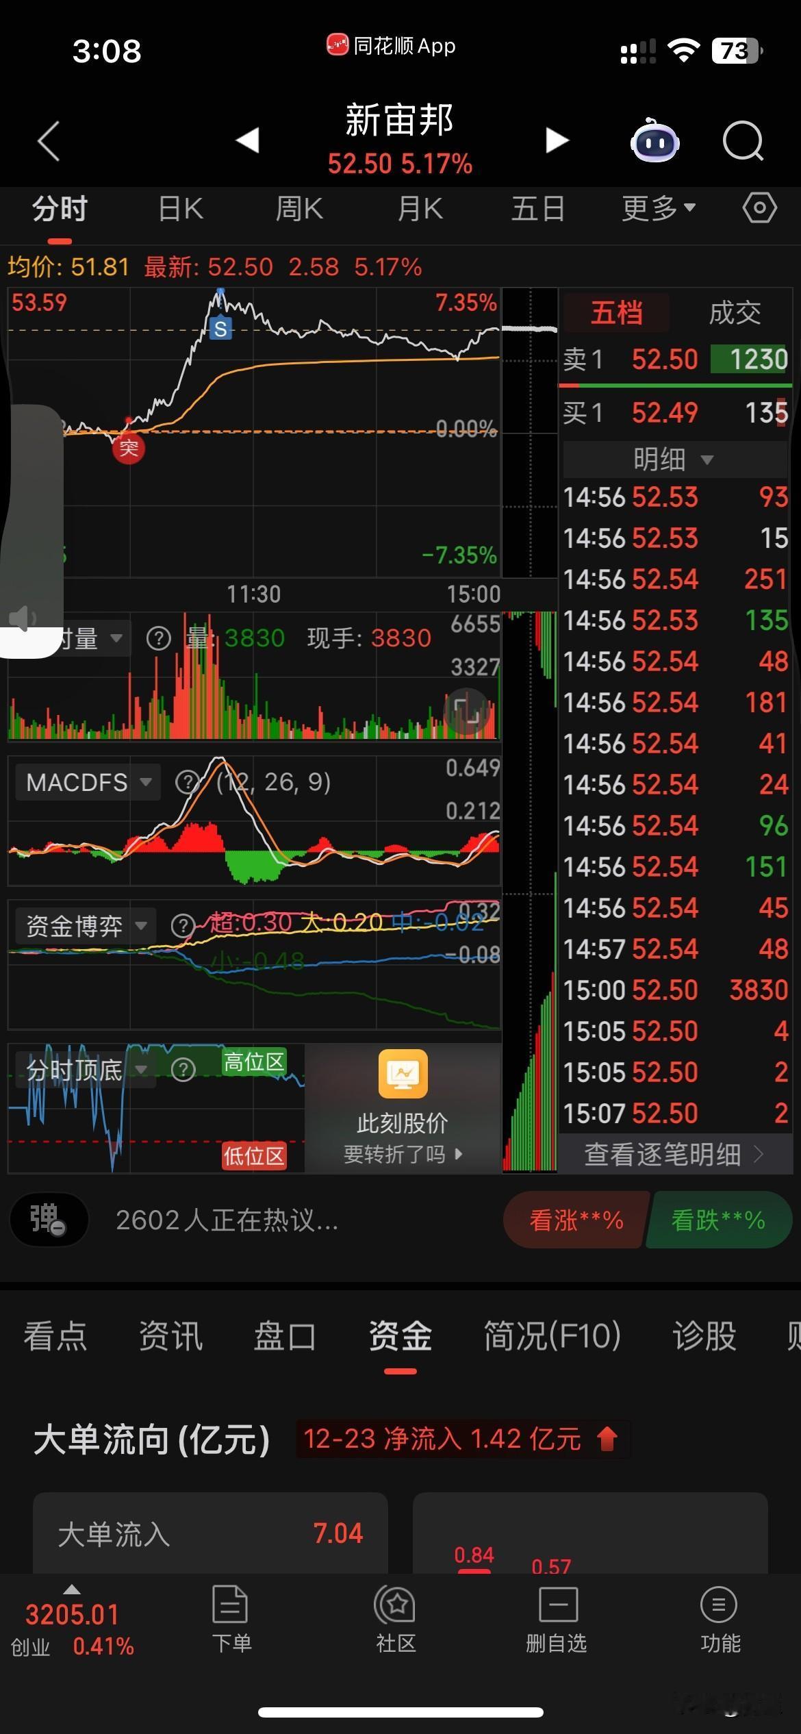Tap the 14:57 52.54 48 trade row

(675, 948)
